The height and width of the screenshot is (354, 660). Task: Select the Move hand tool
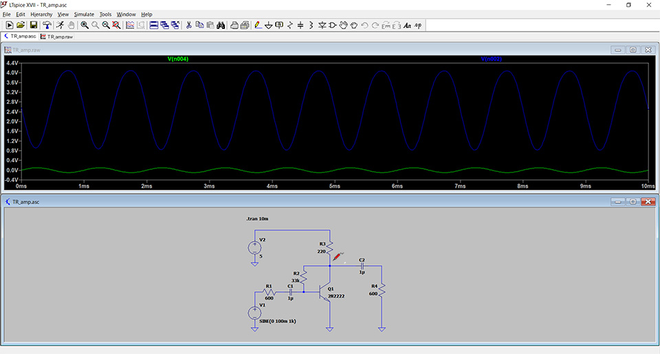tap(344, 25)
